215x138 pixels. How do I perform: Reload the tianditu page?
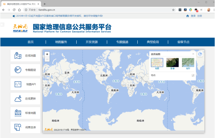(x=14, y=10)
